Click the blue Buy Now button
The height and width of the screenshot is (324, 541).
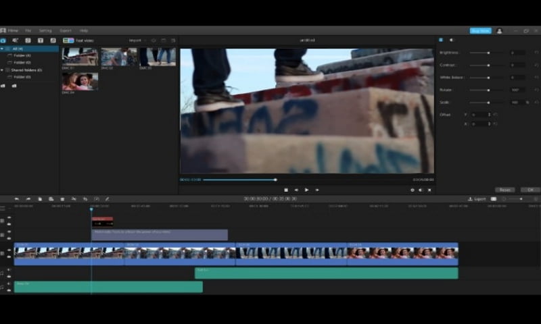click(481, 31)
